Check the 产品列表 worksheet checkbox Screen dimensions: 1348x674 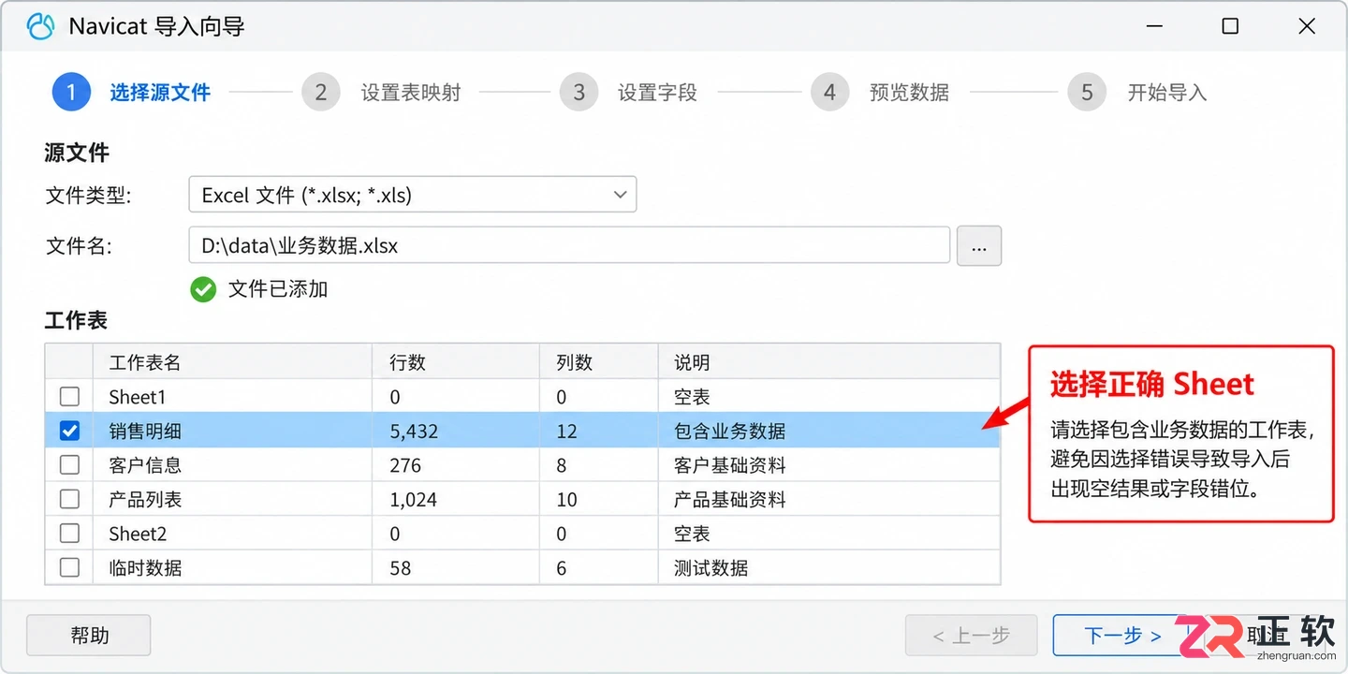69,499
